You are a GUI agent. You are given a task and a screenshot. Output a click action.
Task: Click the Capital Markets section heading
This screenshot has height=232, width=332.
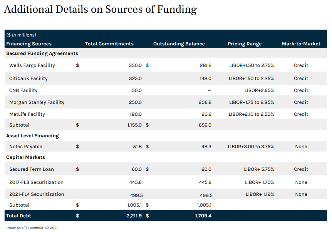tap(25, 157)
